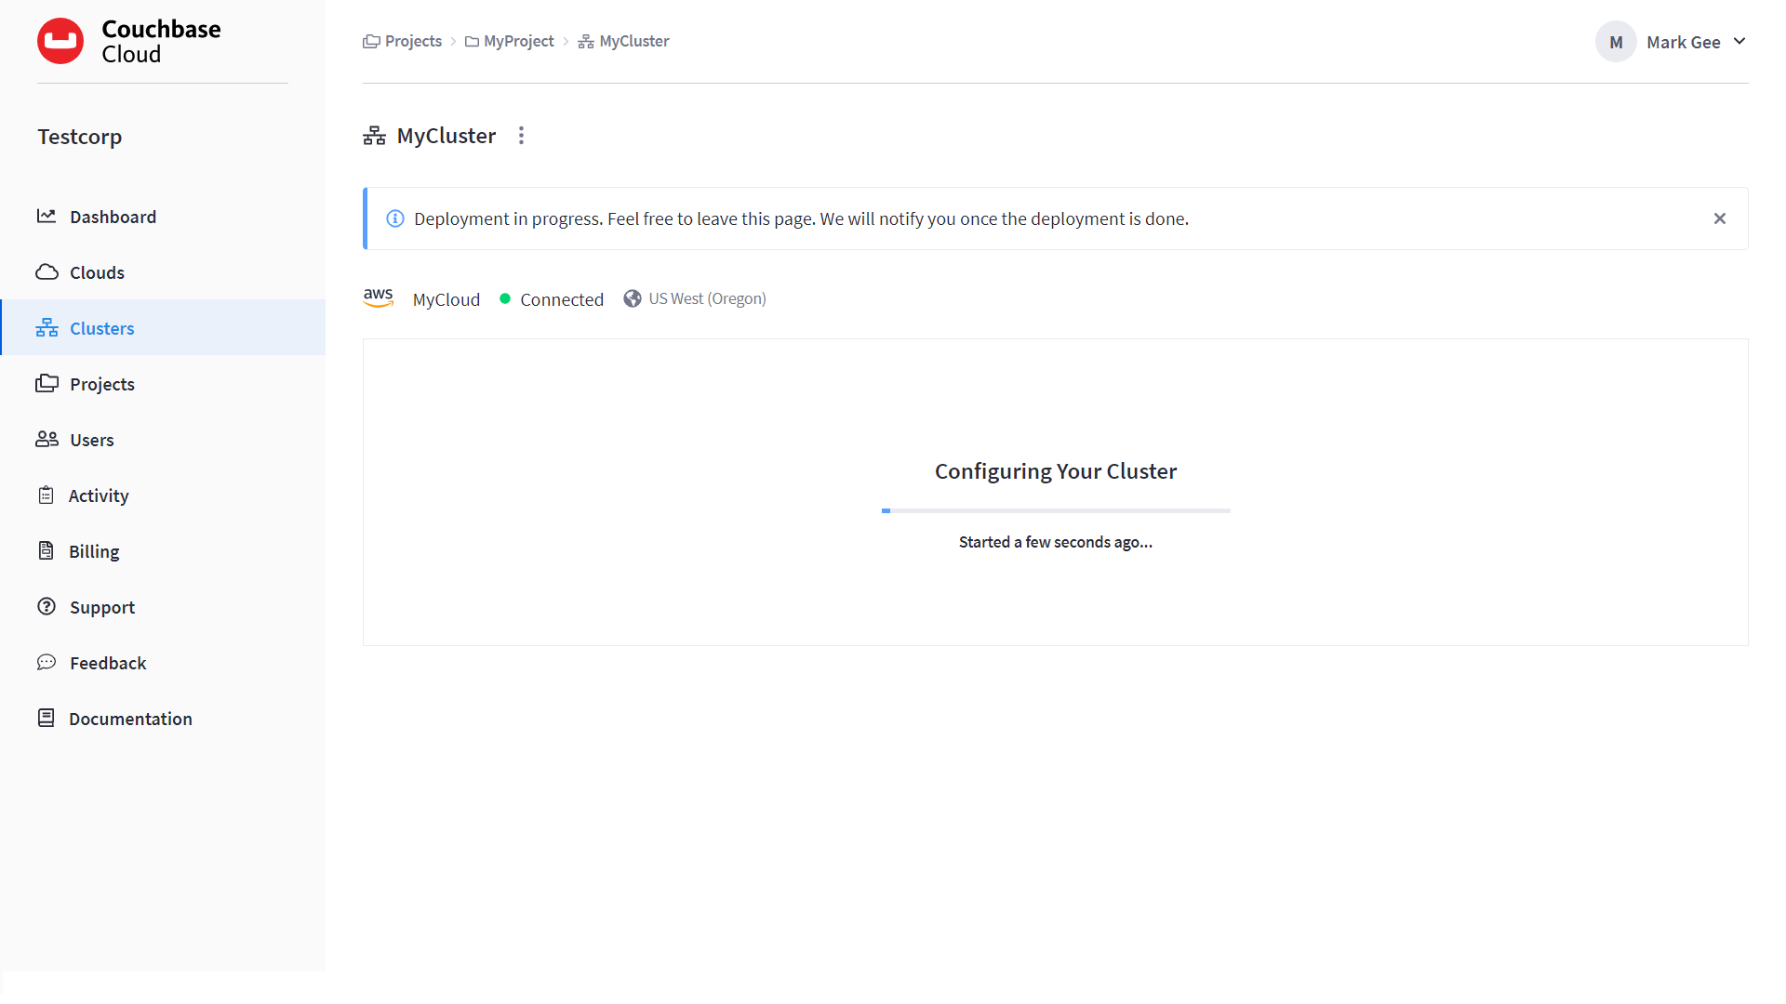Dismiss the deployment progress notification

pyautogui.click(x=1720, y=218)
